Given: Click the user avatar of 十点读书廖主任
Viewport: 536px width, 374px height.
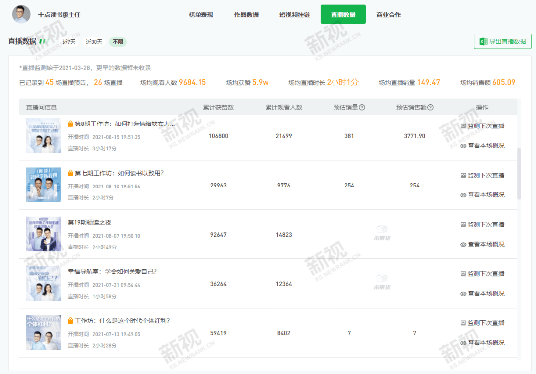Looking at the screenshot, I should click(x=21, y=14).
